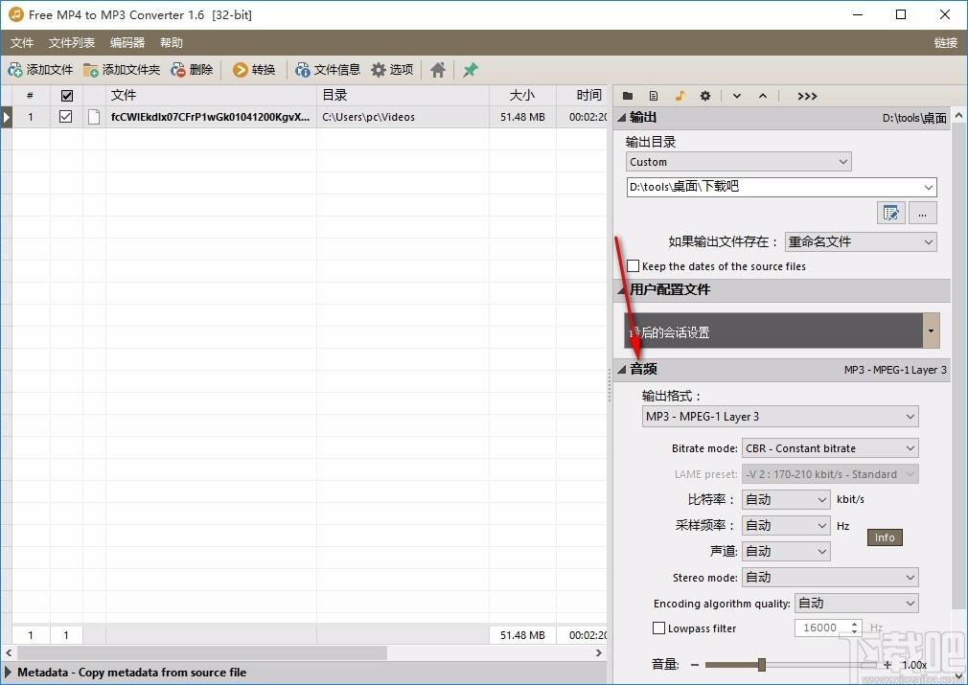Expand the Metadata bar at bottom
The image size is (968, 685).
tap(8, 672)
